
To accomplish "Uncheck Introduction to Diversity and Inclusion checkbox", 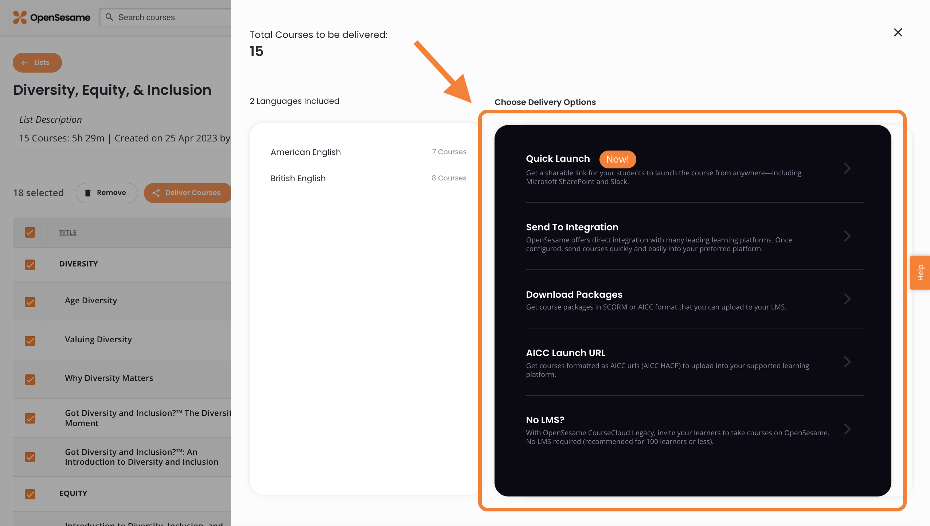I will tap(30, 457).
